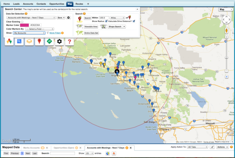The height and width of the screenshot is (158, 235).
Task: Click the radial Search button
Action: pyautogui.click(x=87, y=18)
